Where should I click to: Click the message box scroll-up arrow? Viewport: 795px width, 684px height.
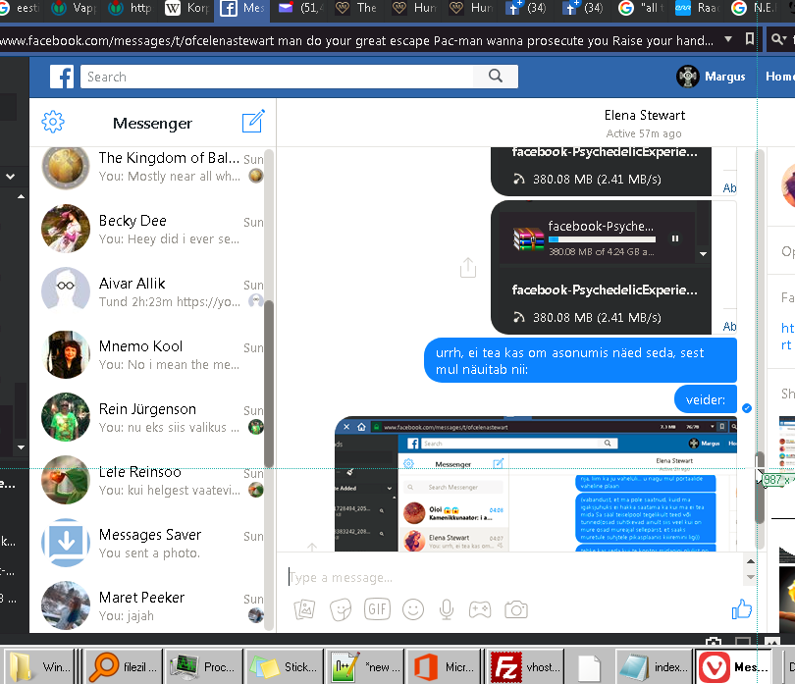point(751,561)
